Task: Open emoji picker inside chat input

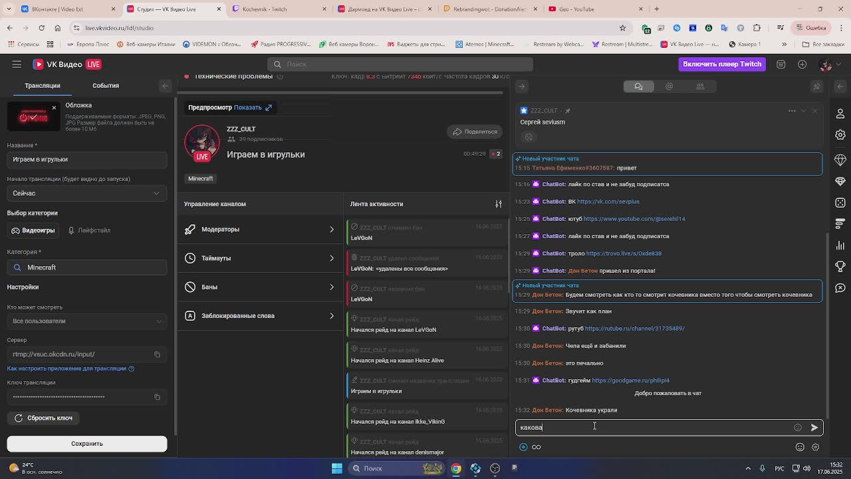Action: 798,427
